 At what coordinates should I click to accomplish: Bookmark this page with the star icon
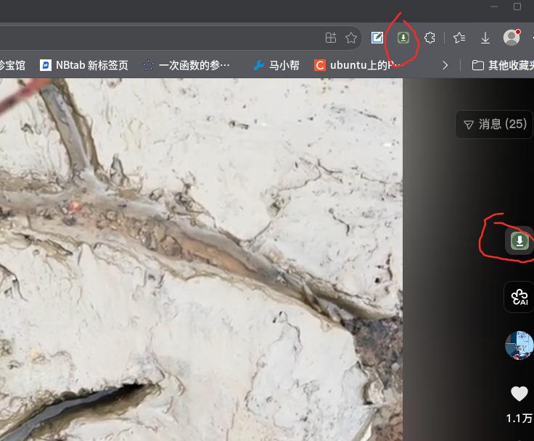[x=351, y=38]
